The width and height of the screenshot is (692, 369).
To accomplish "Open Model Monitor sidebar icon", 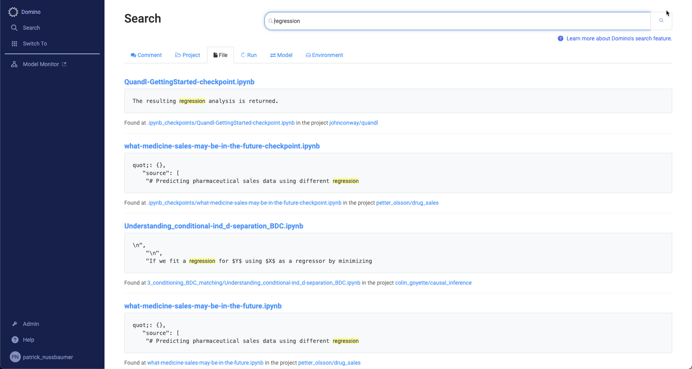I will coord(14,64).
